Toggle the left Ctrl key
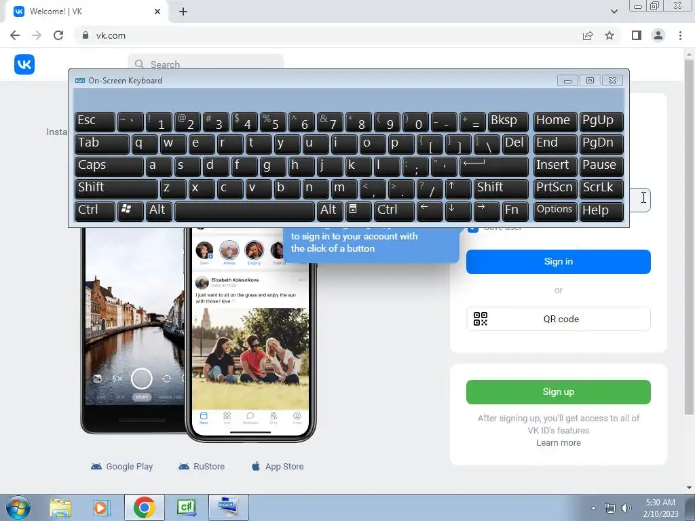The width and height of the screenshot is (695, 521). (x=95, y=211)
